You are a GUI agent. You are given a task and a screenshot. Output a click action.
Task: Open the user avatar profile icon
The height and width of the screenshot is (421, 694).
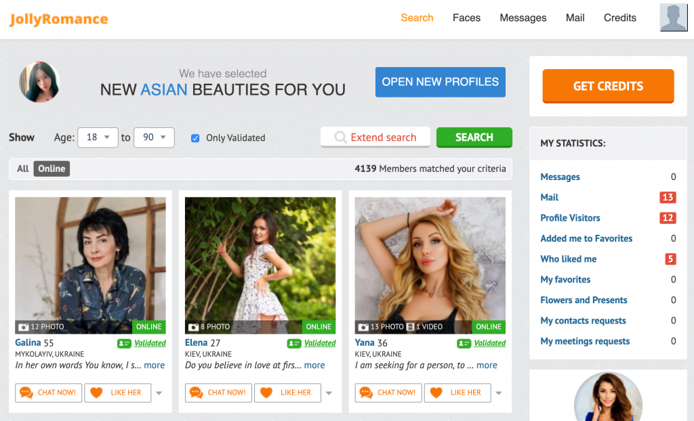pos(673,18)
